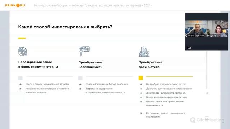Click text «Более «привычная» форма владения»
The height and width of the screenshot is (129, 230).
coord(106,84)
